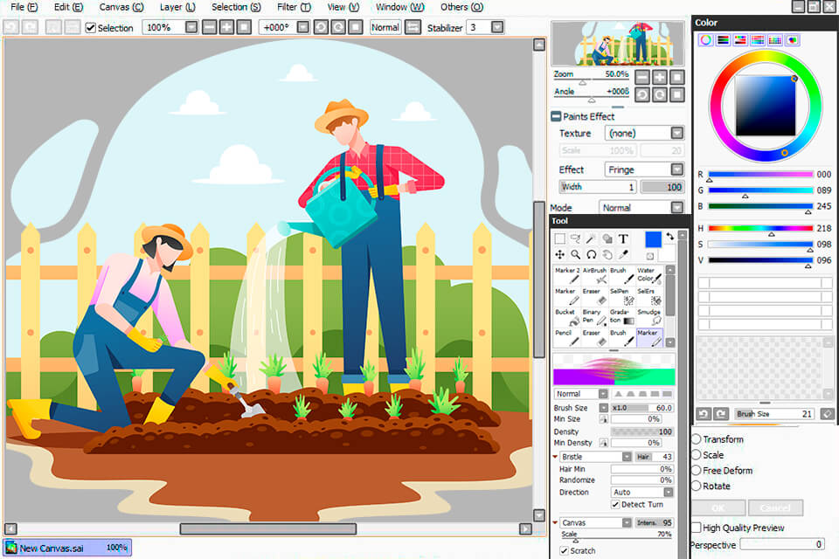Show the color wheel view

pyautogui.click(x=706, y=40)
